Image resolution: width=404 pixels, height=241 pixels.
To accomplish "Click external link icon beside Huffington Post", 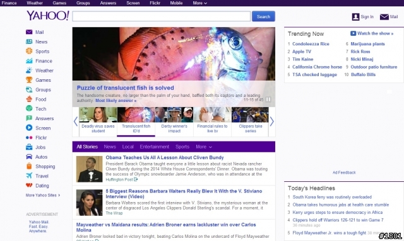I will (136, 179).
